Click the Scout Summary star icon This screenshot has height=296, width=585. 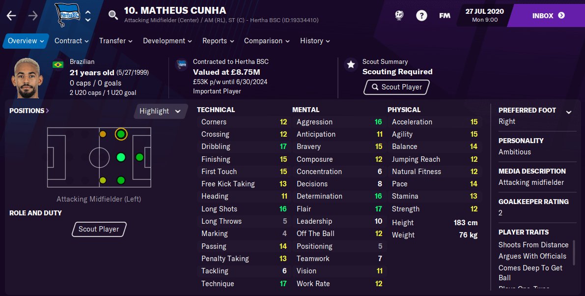(350, 64)
